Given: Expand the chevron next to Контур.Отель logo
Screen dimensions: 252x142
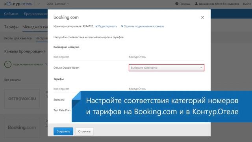Looking at the screenshot, I should tap(39, 4).
